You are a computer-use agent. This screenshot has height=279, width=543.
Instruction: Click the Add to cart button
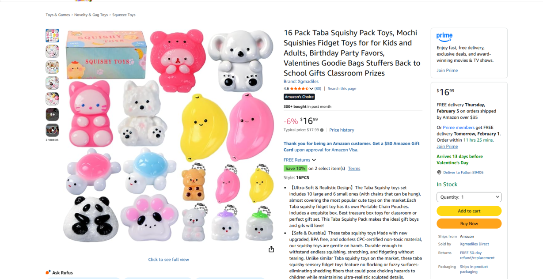(x=469, y=211)
